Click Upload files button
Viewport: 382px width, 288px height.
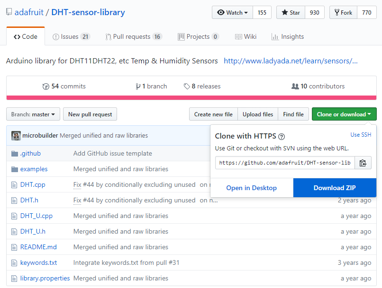[258, 114]
